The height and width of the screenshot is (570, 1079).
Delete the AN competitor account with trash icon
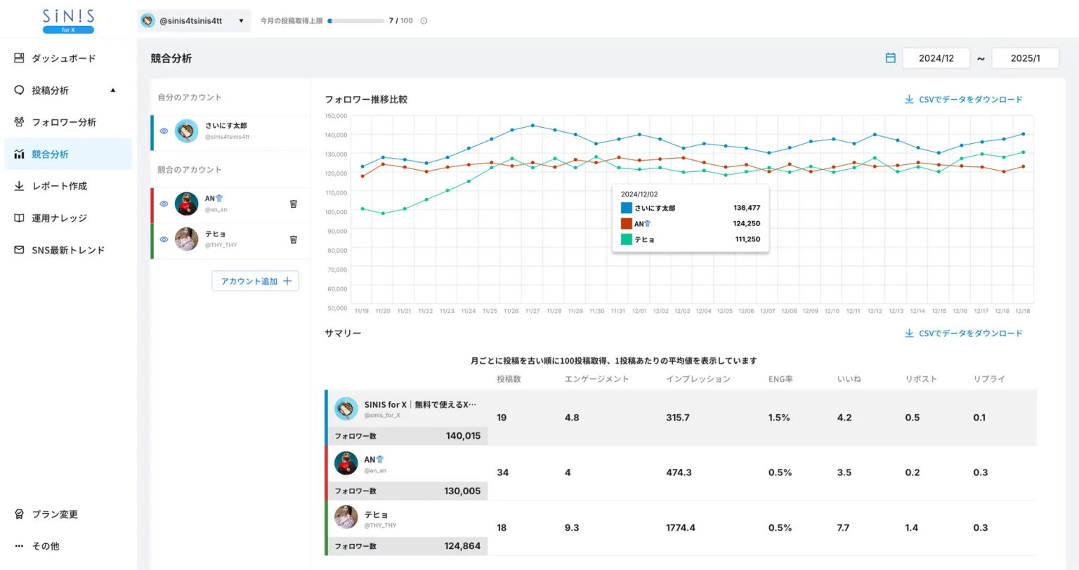[294, 204]
